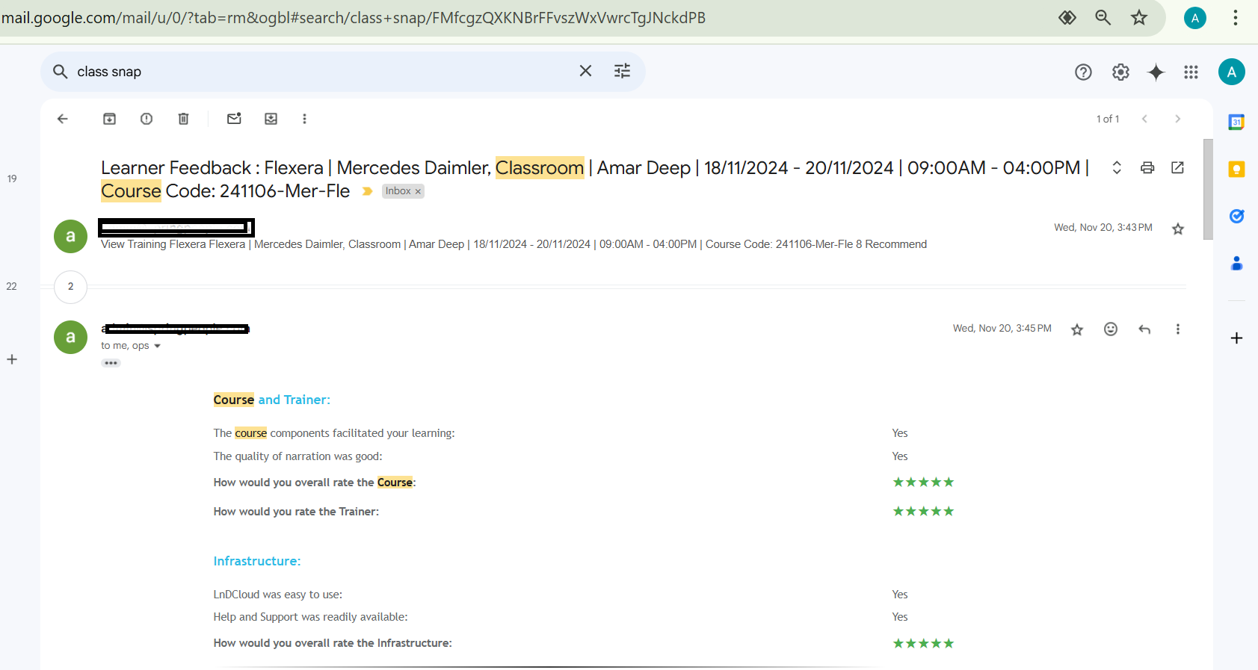Print all messages in conversation
Viewport: 1258px width, 670px height.
point(1147,167)
